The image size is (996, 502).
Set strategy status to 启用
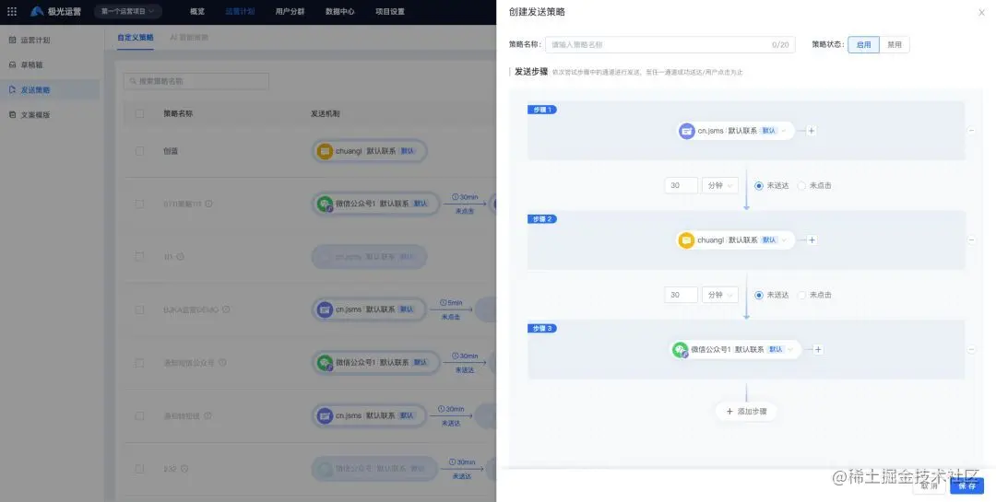point(863,44)
